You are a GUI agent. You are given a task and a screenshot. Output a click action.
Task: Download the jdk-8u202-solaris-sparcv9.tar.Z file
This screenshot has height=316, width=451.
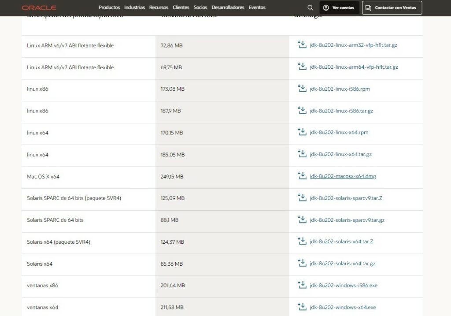pos(346,198)
